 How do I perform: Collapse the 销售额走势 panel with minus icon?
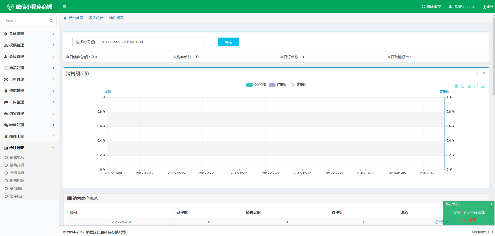477,73
